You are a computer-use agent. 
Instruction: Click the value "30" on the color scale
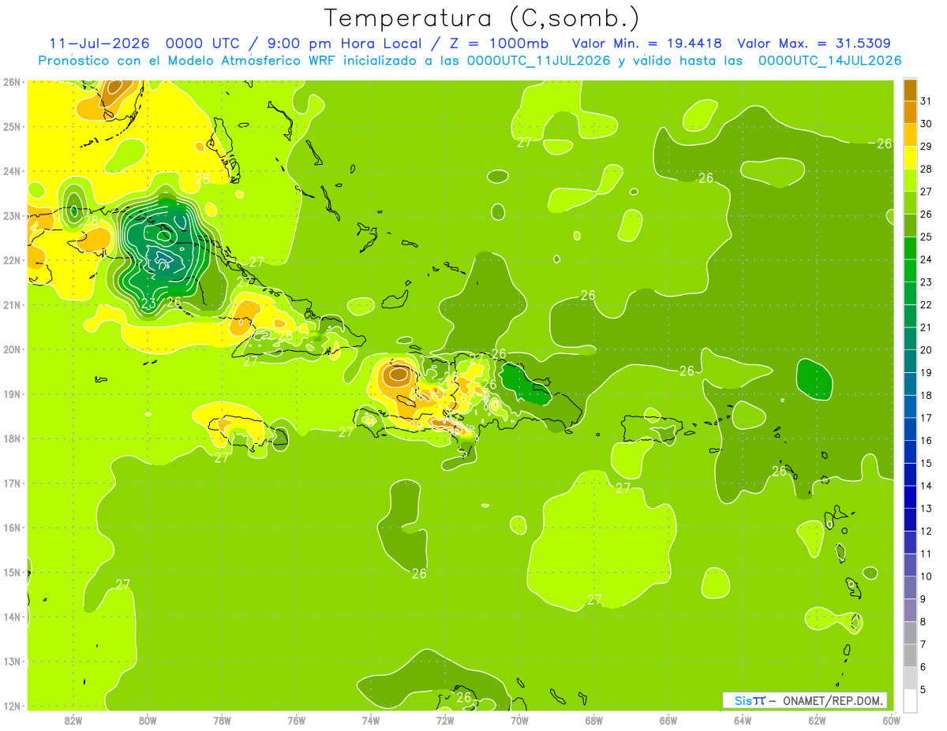click(x=926, y=124)
